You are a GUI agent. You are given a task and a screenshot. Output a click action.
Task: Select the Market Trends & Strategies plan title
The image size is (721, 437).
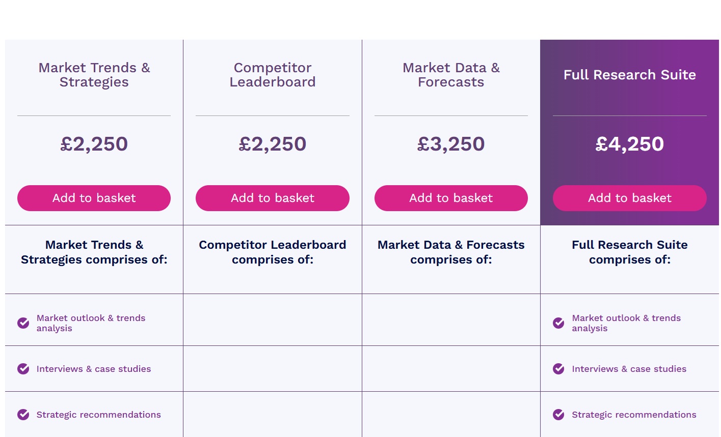tap(94, 75)
